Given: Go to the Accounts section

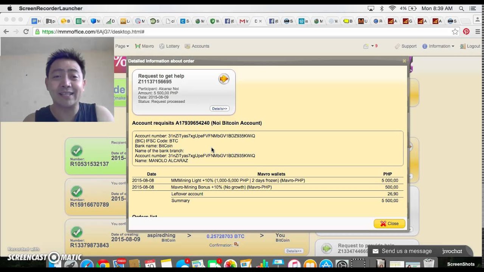Looking at the screenshot, I should [197, 46].
